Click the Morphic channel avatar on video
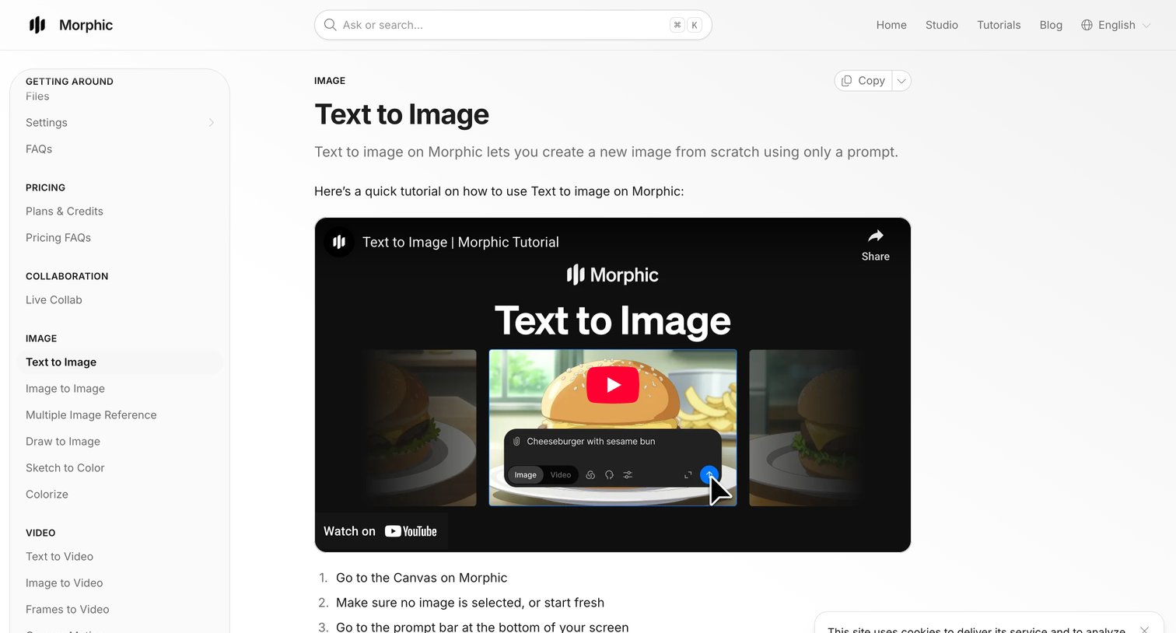 339,242
